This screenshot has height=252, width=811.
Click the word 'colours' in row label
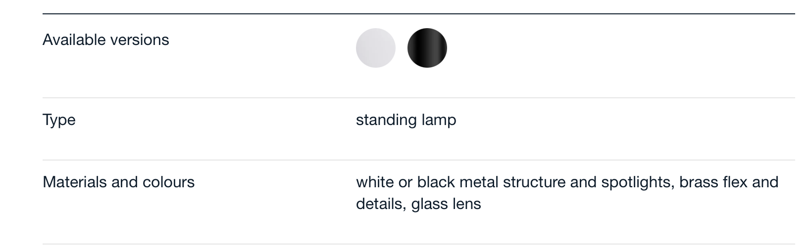click(x=169, y=182)
